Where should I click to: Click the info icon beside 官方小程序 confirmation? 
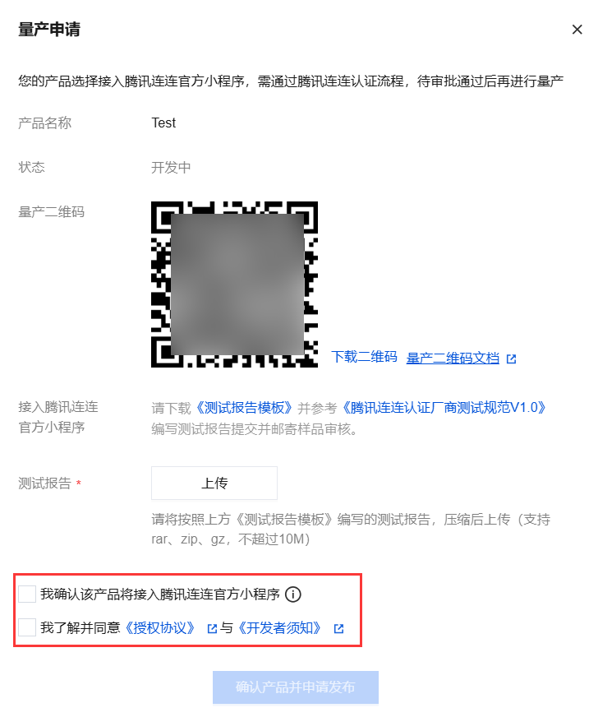292,594
